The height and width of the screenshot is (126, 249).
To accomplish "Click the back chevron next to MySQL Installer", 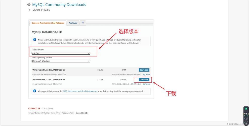I will point(29,10).
